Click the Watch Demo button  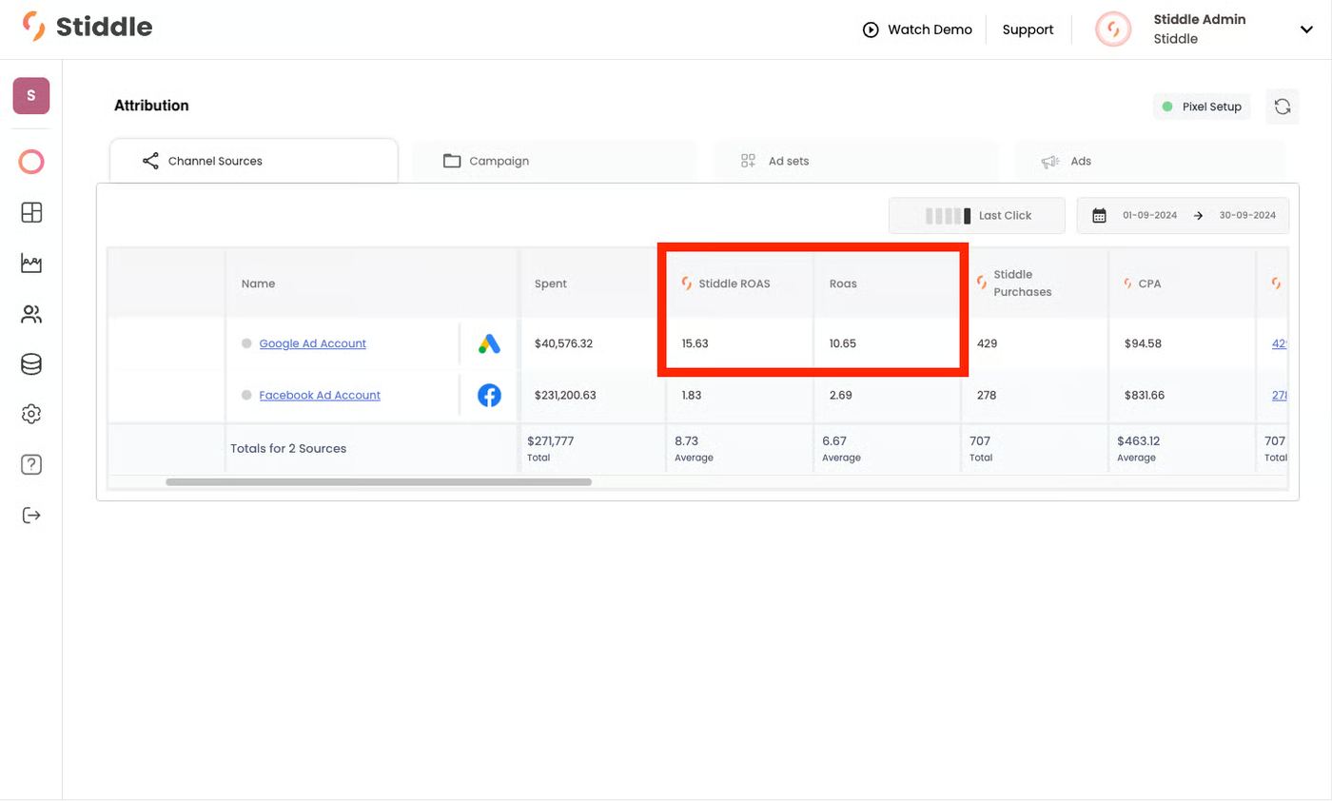(917, 29)
